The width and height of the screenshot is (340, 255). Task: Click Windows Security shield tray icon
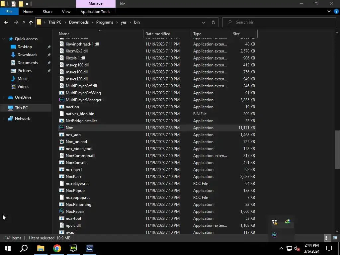(275, 221)
